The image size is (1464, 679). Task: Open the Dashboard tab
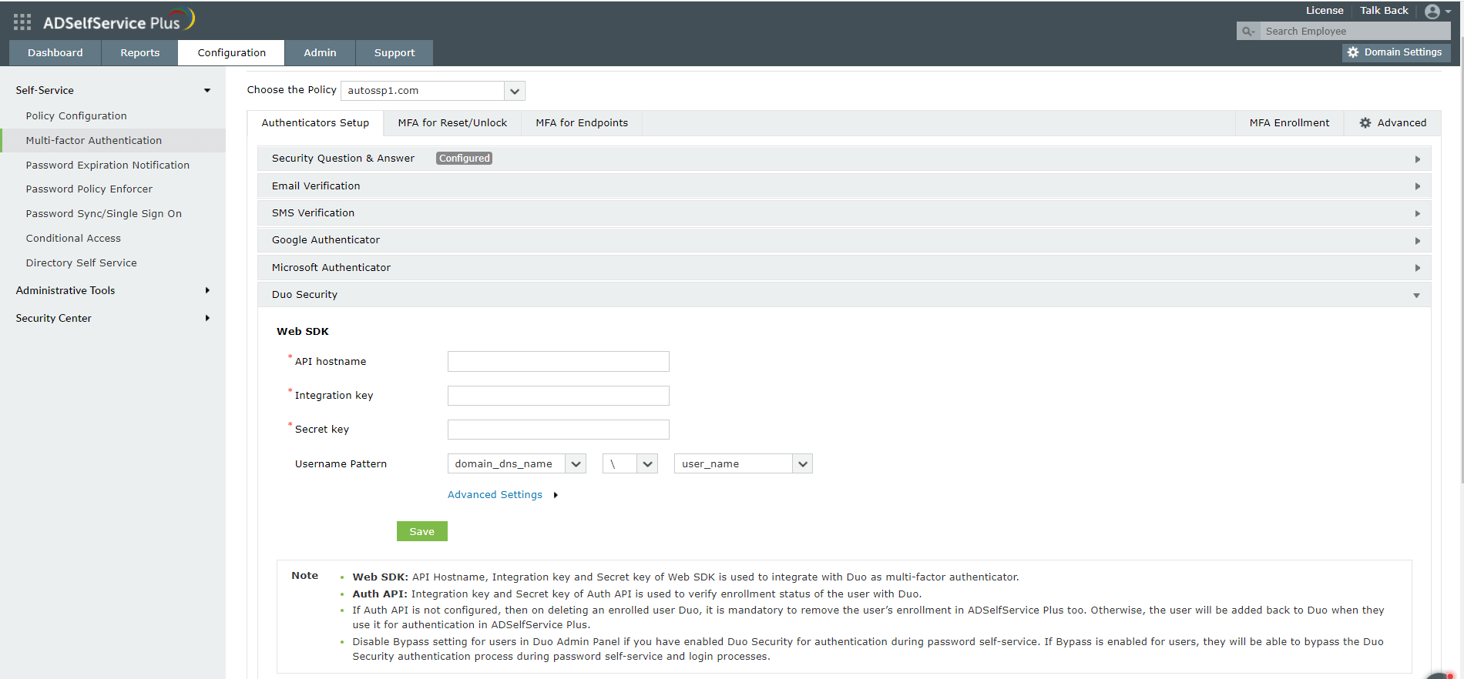(55, 52)
